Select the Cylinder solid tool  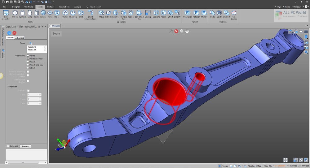click(22, 14)
